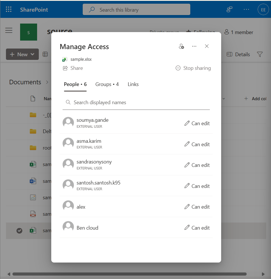Open the Microsoft 365 app launcher

(x=8, y=9)
